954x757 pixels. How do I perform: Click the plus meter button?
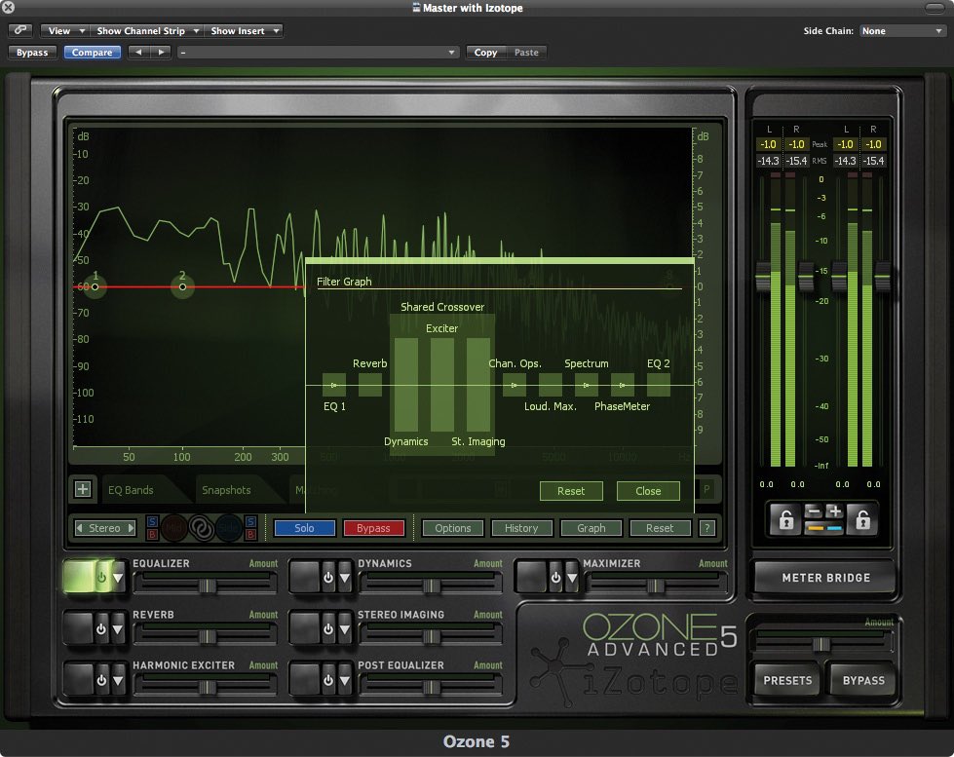(835, 511)
